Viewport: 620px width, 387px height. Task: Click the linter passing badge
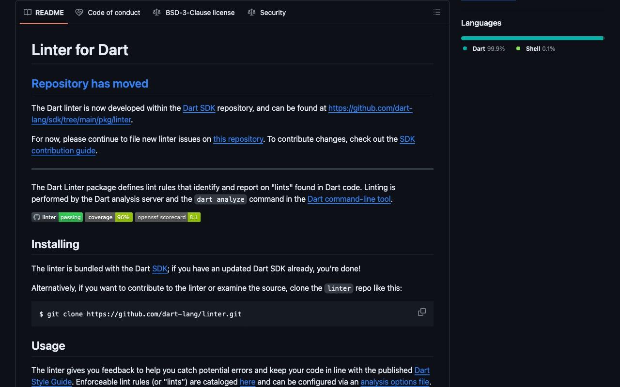click(57, 217)
